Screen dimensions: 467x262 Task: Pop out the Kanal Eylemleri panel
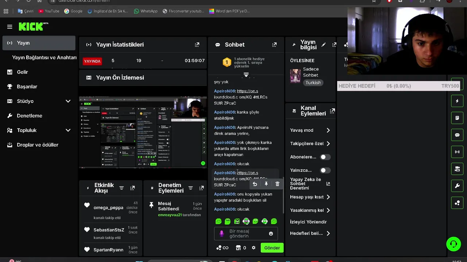332,111
